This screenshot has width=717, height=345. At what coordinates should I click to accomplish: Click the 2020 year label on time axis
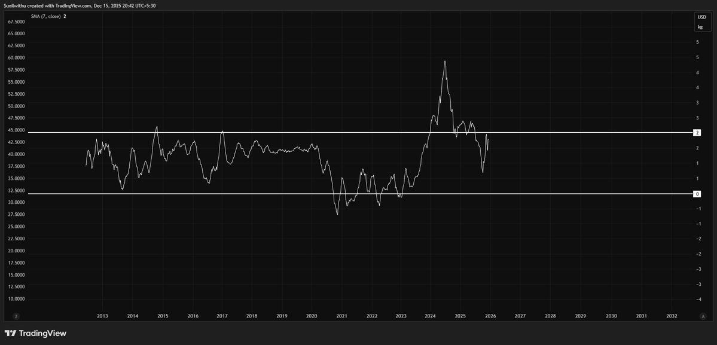312,316
